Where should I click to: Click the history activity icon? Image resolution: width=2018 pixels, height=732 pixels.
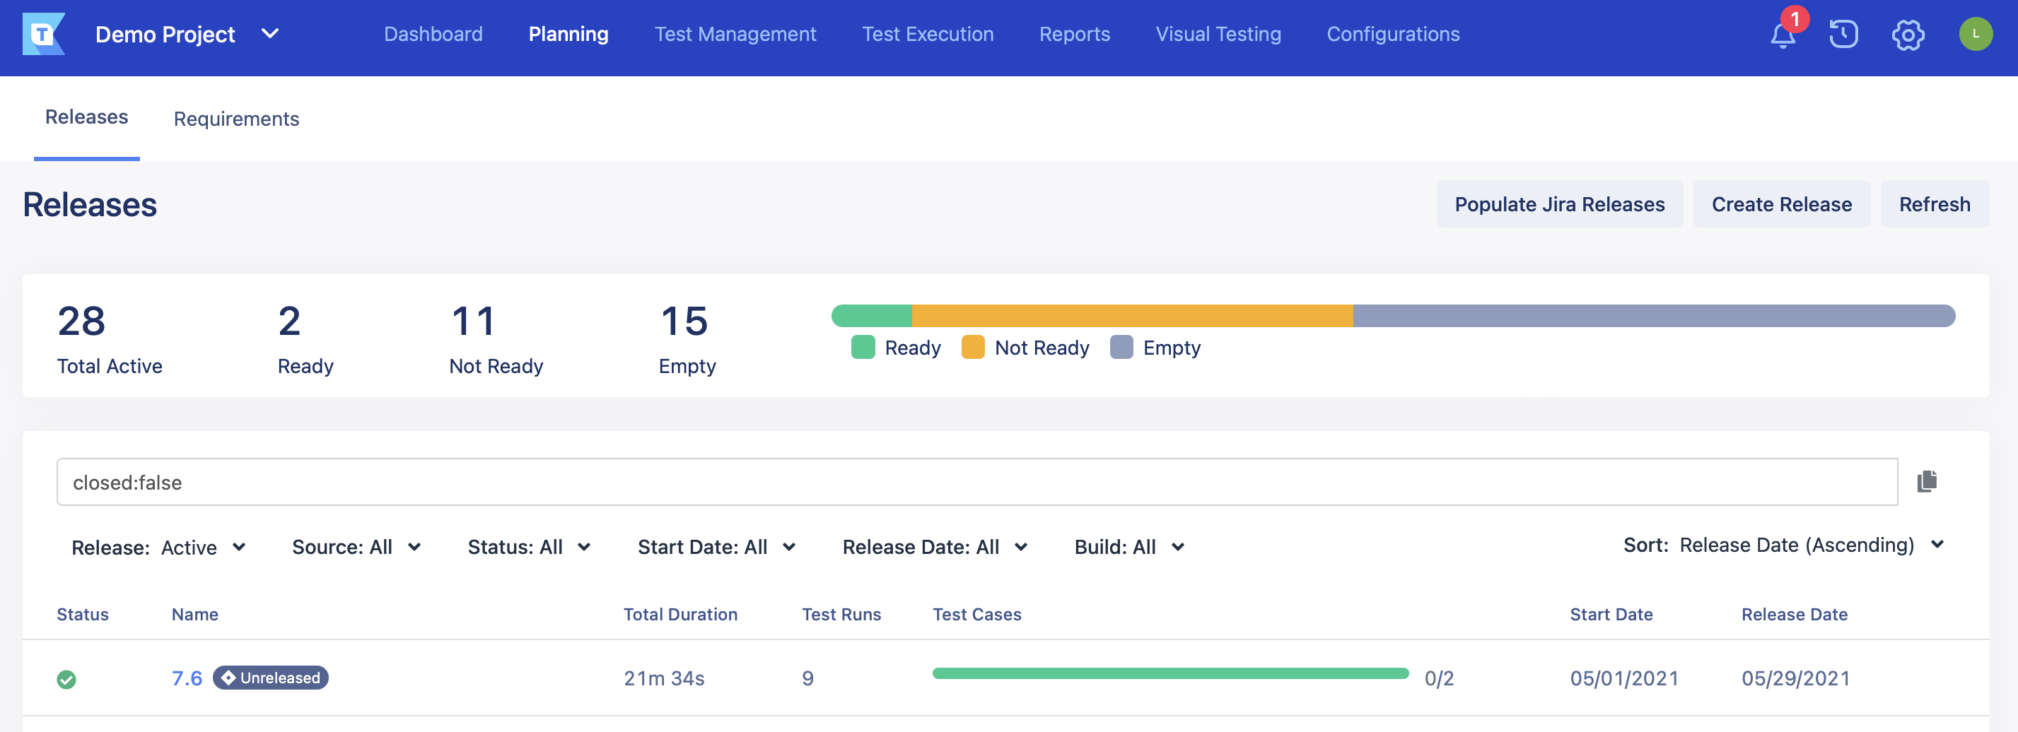point(1843,35)
